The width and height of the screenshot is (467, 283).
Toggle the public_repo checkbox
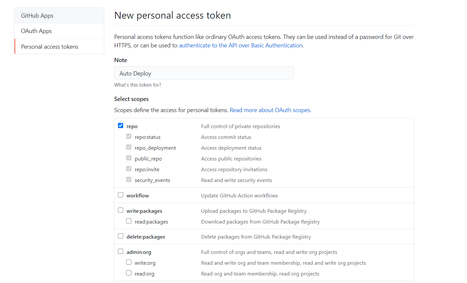pos(129,158)
